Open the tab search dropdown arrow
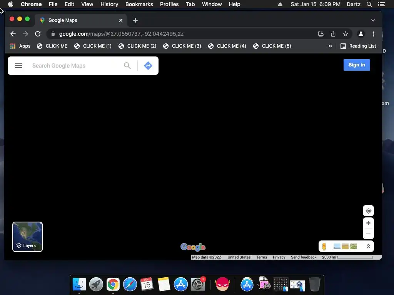 [x=373, y=20]
